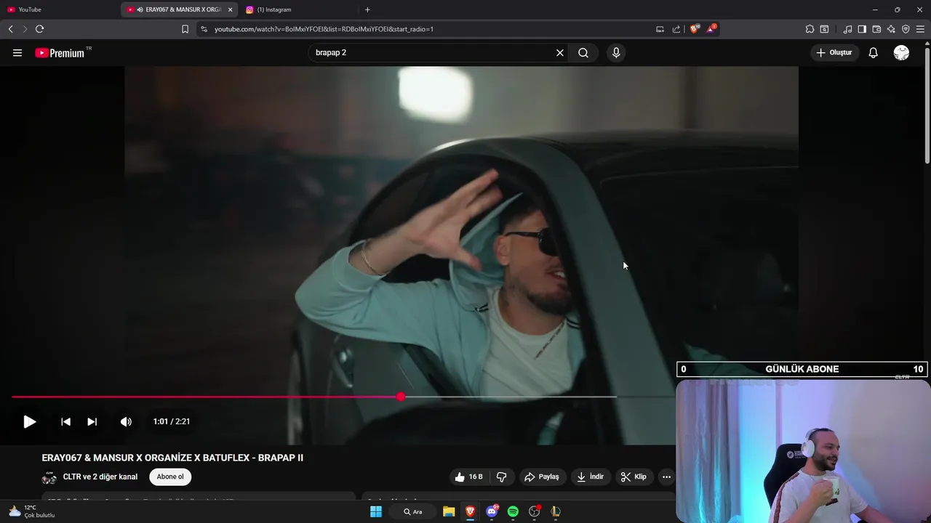Viewport: 931px width, 523px height.
Task: Click the CLTR channel avatar
Action: click(49, 477)
